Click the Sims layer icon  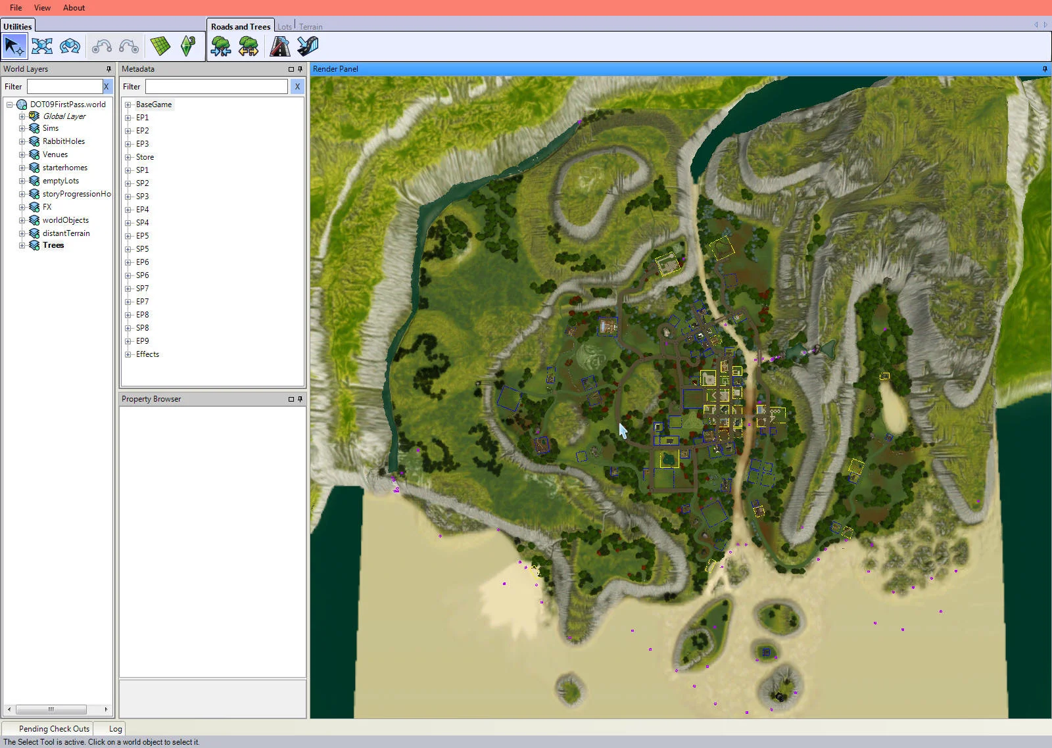pyautogui.click(x=34, y=128)
